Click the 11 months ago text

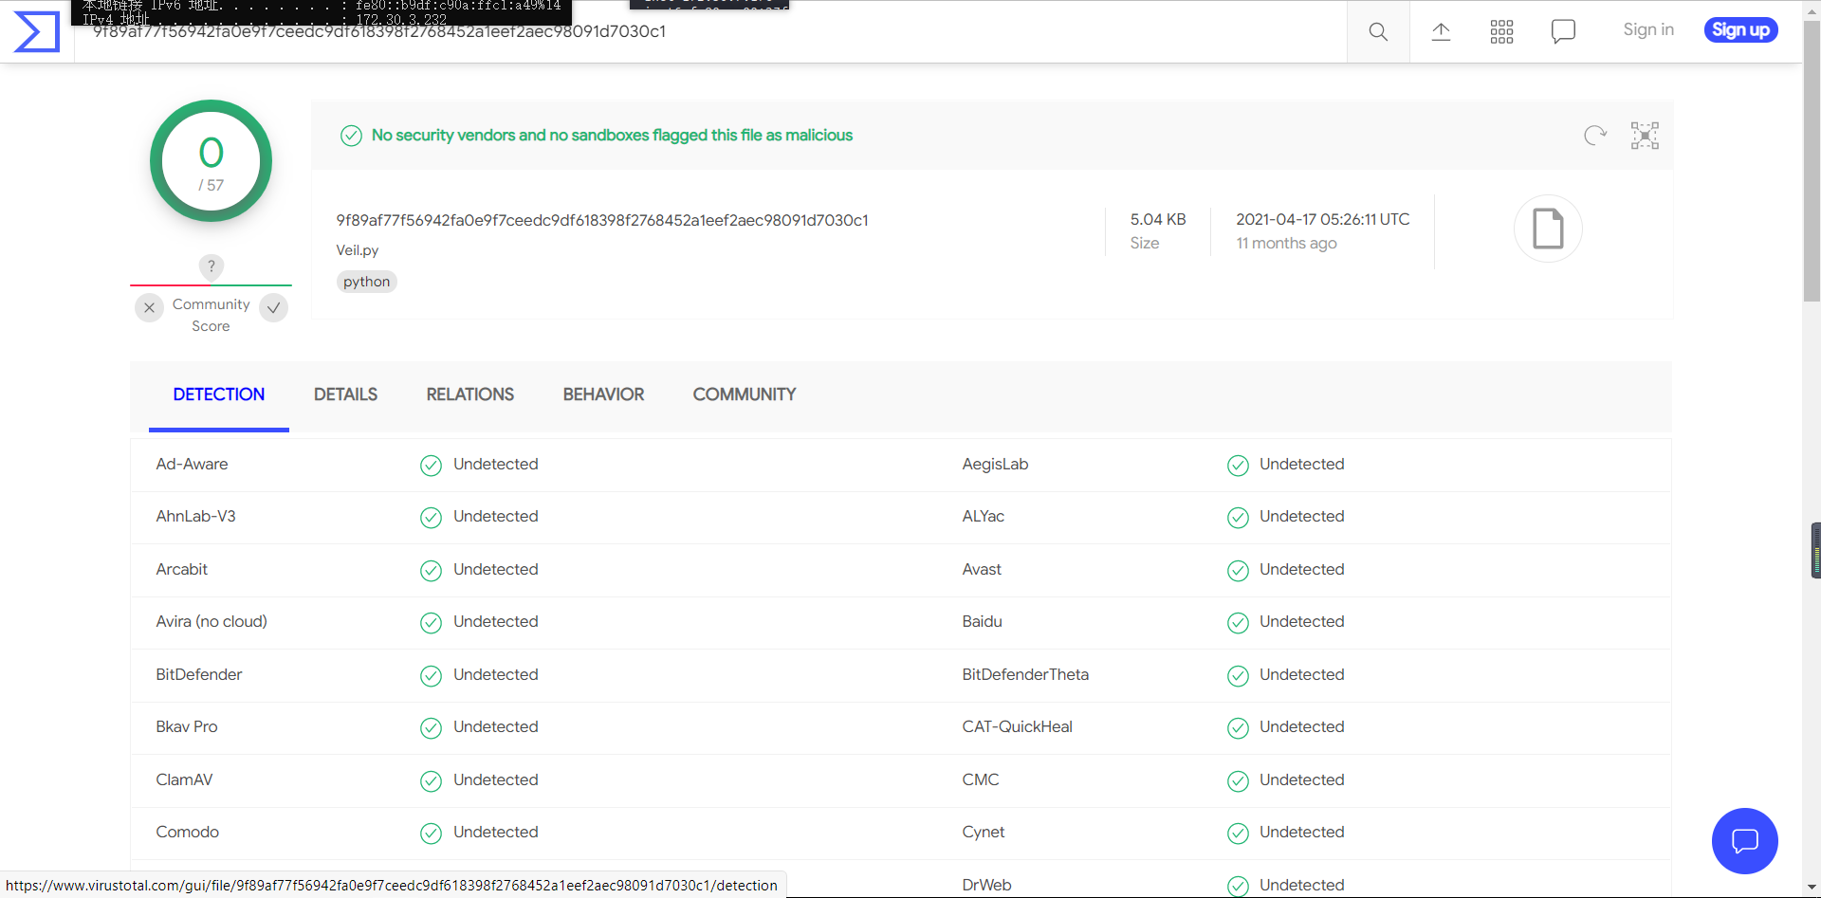[x=1286, y=244]
